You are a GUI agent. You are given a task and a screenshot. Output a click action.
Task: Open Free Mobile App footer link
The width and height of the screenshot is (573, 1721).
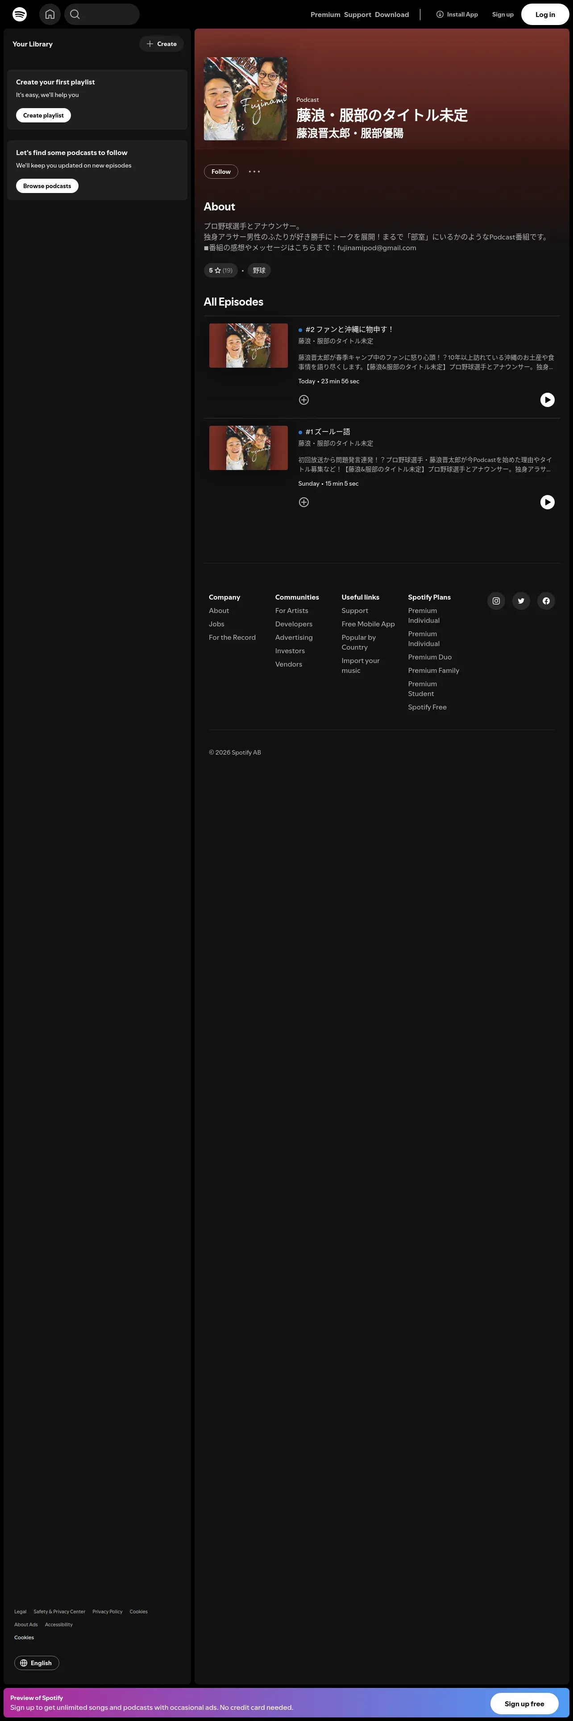[x=368, y=624]
